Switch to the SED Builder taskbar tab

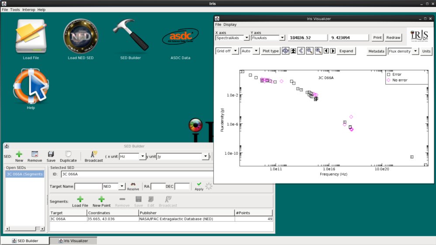pyautogui.click(x=25, y=241)
